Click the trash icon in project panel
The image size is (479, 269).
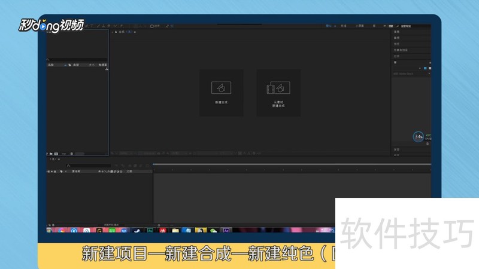pyautogui.click(x=71, y=154)
